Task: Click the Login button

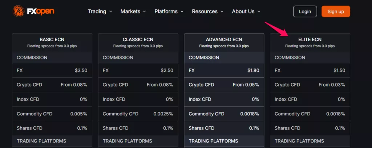Action: pos(305,11)
